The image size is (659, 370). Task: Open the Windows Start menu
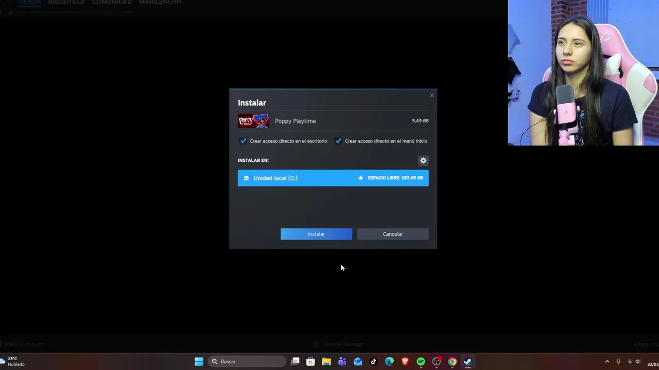199,362
